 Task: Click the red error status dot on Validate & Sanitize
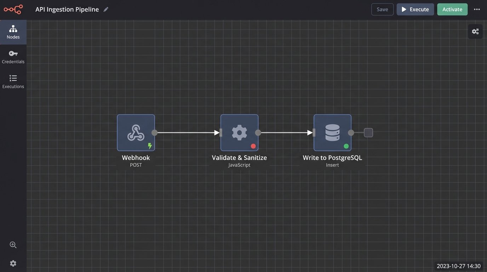click(x=253, y=146)
